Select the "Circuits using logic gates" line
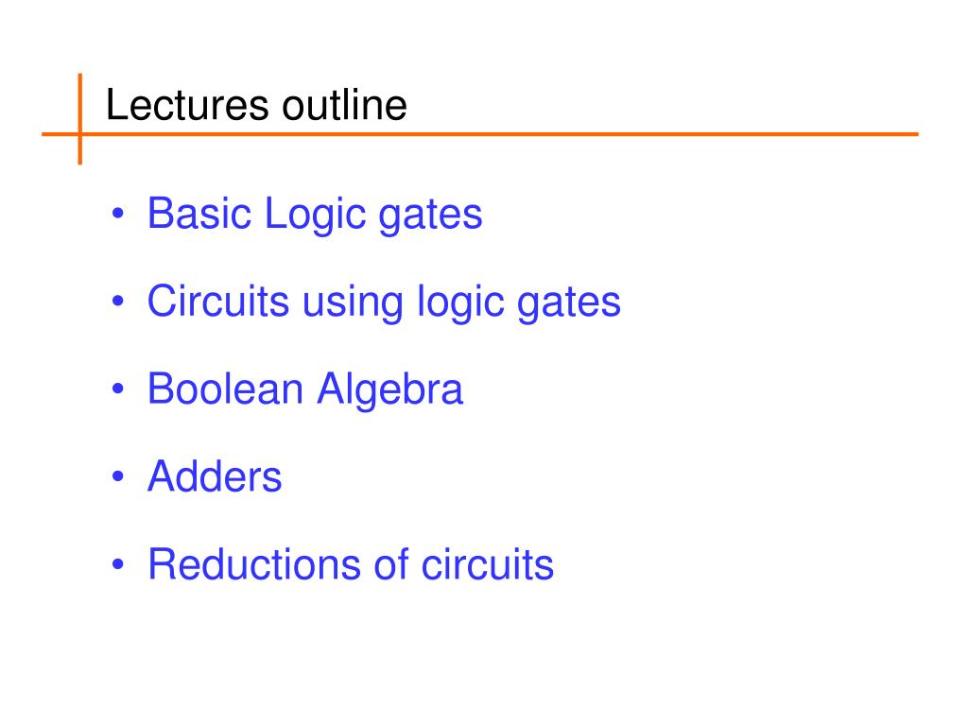The image size is (968, 726). pos(384,302)
